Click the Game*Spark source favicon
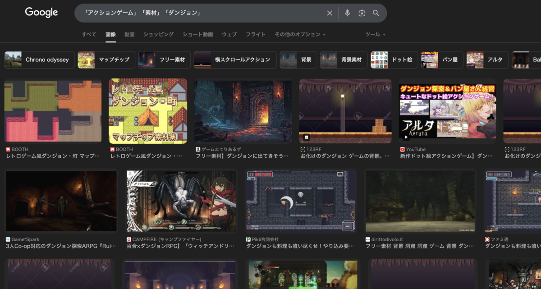Image resolution: width=541 pixels, height=289 pixels. pyautogui.click(x=8, y=239)
